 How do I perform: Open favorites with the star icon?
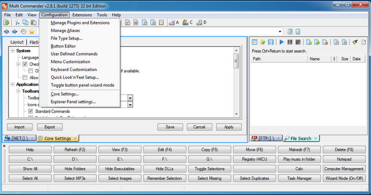[x=32, y=32]
